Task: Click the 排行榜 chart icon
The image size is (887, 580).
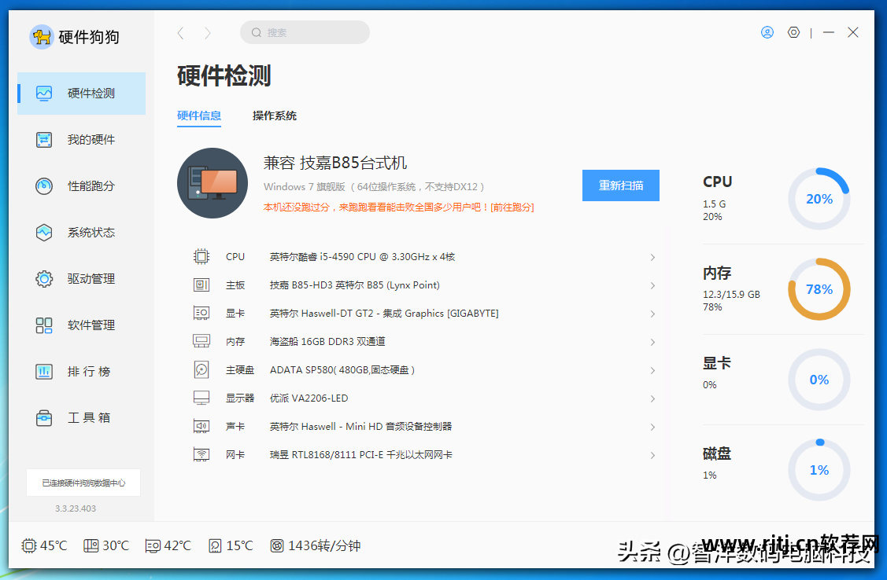Action: click(44, 372)
